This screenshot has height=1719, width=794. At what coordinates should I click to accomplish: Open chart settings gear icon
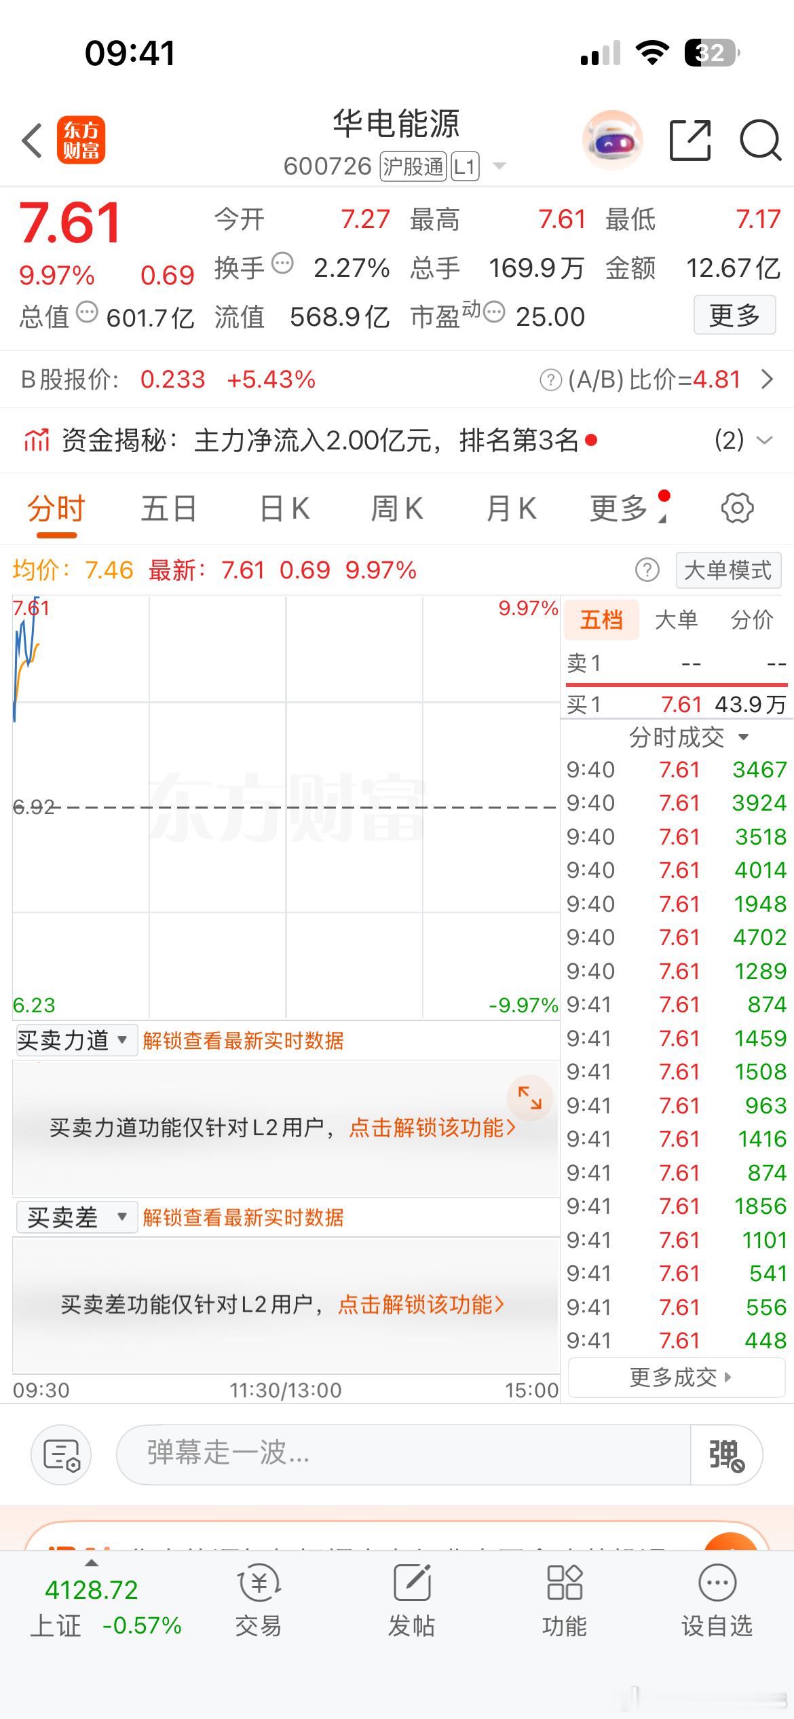coord(737,508)
